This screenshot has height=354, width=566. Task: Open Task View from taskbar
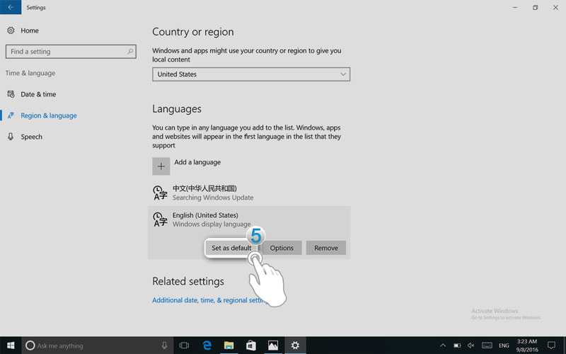pos(184,346)
